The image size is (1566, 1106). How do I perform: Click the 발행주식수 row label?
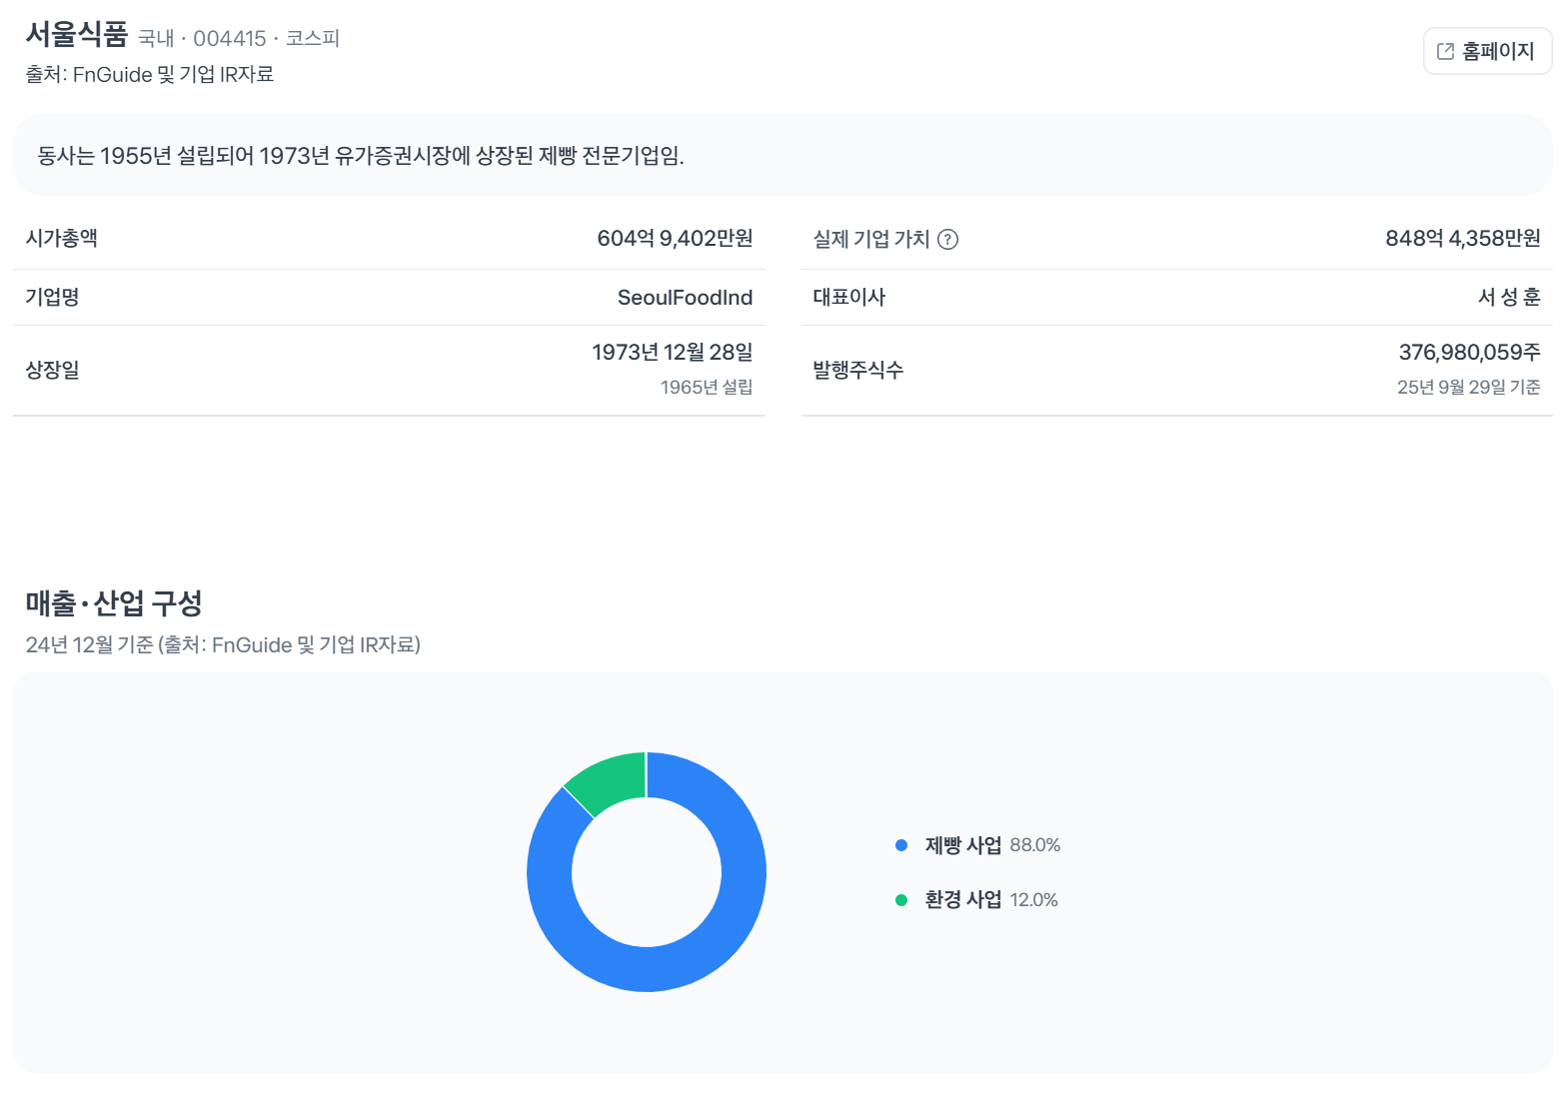coord(858,370)
